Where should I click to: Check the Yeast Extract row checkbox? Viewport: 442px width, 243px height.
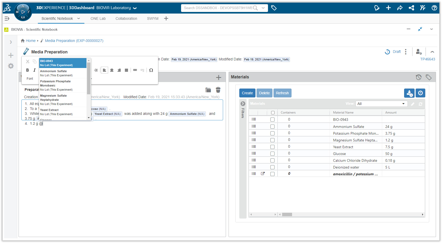click(272, 147)
